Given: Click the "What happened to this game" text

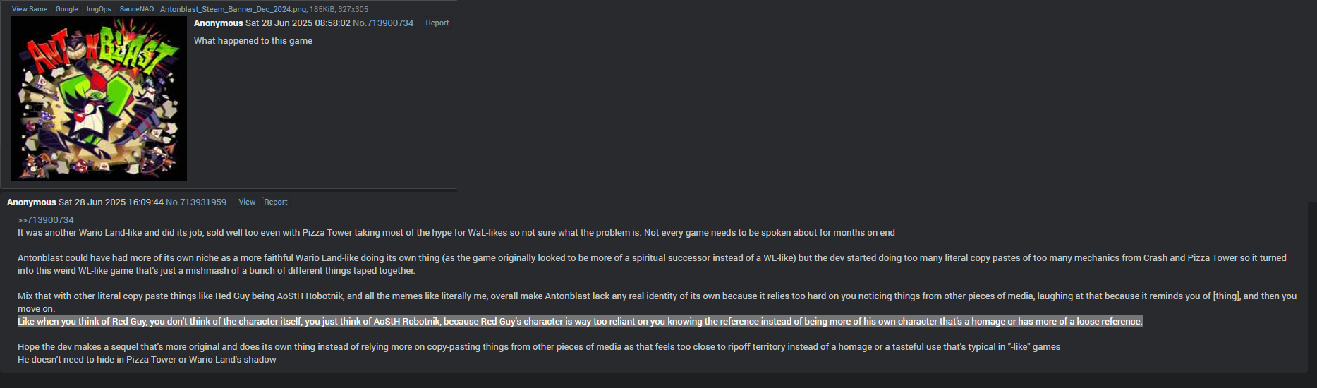Looking at the screenshot, I should tap(253, 41).
